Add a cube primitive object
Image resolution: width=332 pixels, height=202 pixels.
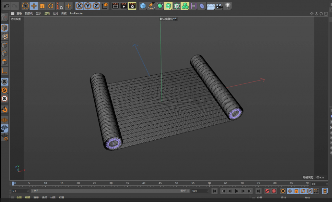(x=143, y=6)
